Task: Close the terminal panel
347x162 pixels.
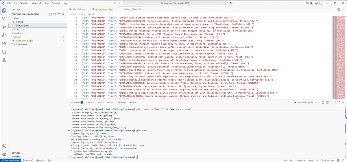Action: (x=343, y=102)
